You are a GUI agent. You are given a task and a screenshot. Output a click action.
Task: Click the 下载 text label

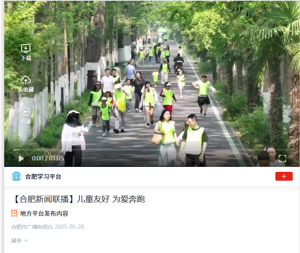coord(26,58)
